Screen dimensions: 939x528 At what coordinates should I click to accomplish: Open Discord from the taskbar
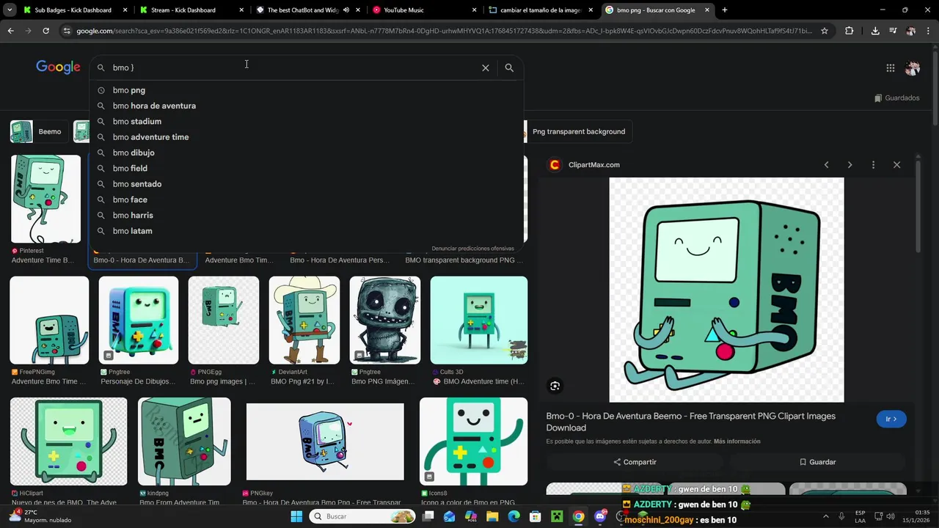click(600, 516)
